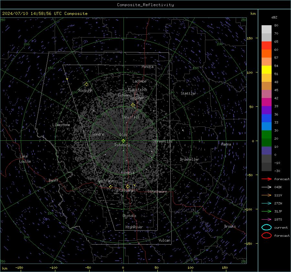Click the yellow diamond marker below RedDeer

[x=133, y=105]
